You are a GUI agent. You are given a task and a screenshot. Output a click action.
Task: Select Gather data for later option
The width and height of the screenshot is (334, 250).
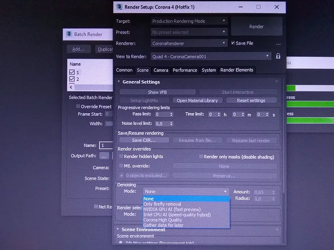click(186, 225)
